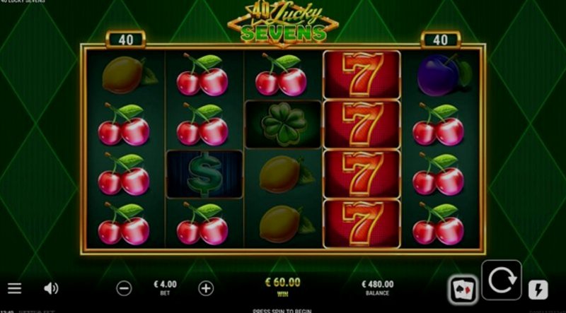566x313 pixels.
Task: Open the card gamble feature
Action: click(463, 289)
